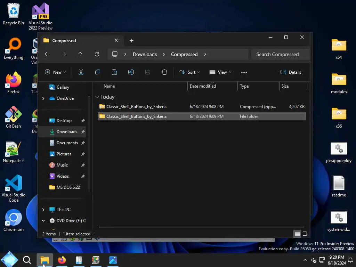Screen dimensions: 356x267
Task: Click the Copy icon in toolbar
Action: [98, 72]
